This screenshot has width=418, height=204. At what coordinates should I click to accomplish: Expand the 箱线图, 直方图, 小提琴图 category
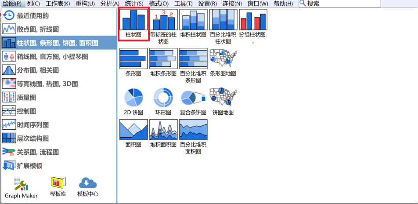click(52, 57)
